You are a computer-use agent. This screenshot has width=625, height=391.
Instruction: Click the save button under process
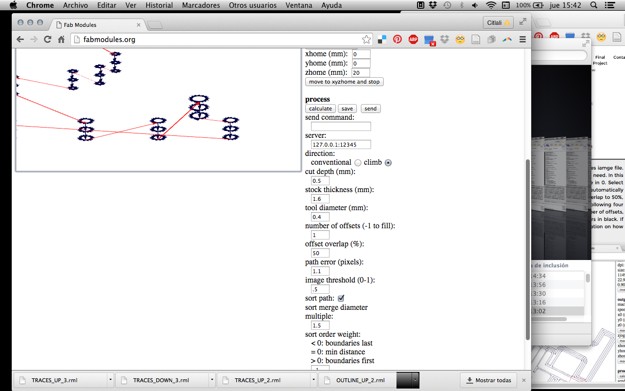click(x=347, y=109)
